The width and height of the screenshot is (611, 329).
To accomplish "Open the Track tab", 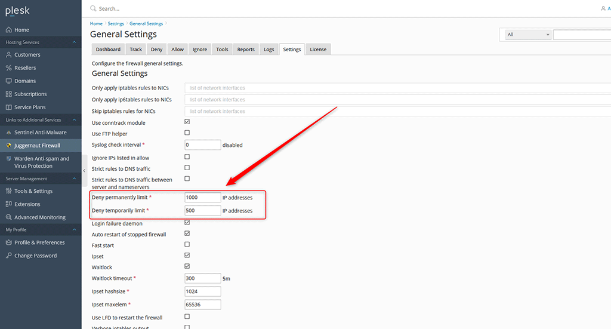I will (135, 50).
